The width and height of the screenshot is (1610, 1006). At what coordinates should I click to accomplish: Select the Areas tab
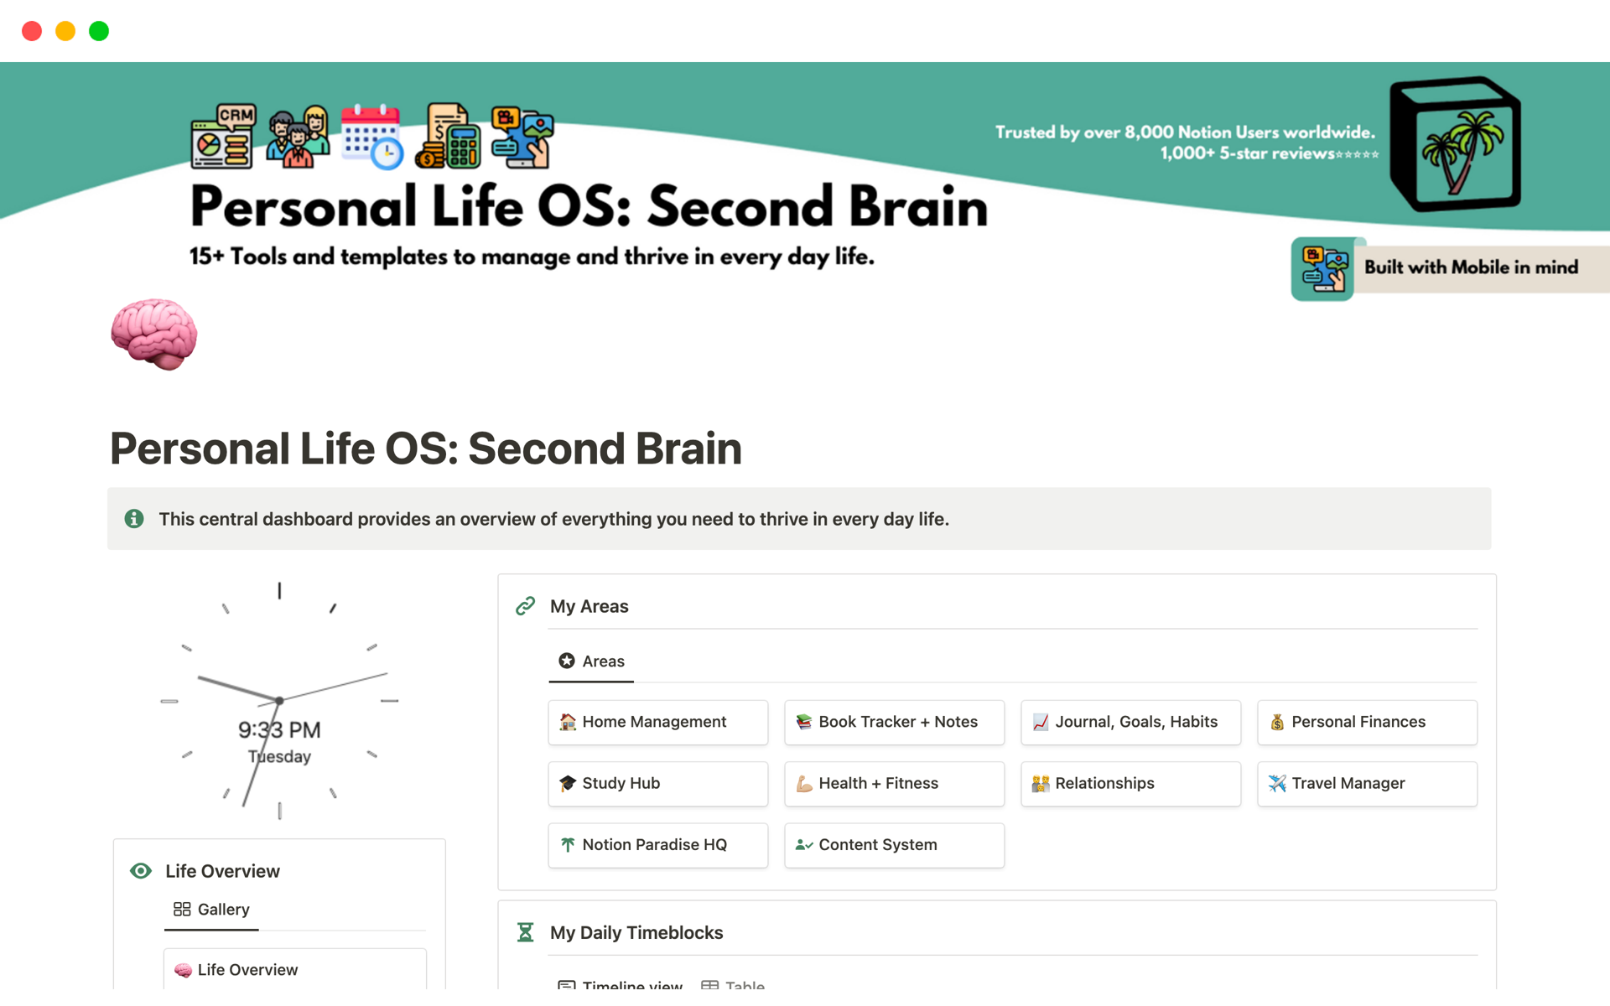(592, 661)
